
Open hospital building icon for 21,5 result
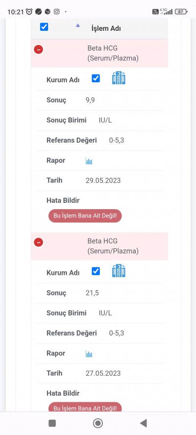(x=119, y=270)
